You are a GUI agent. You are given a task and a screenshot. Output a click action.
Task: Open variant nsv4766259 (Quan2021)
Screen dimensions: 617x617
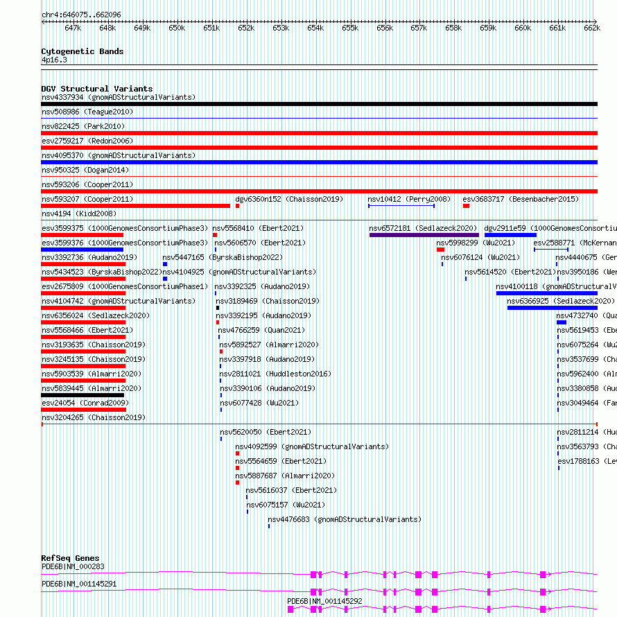[261, 330]
